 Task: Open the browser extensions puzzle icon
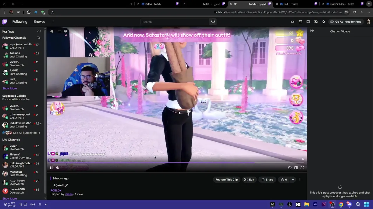pos(29,12)
